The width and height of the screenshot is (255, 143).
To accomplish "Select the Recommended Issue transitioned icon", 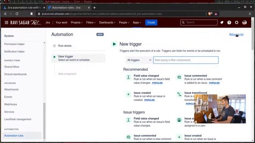I will coord(179,94).
